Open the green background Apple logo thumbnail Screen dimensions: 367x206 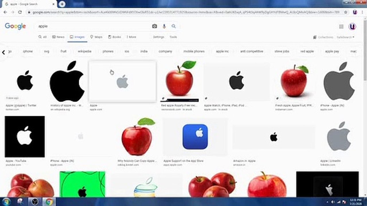click(82, 184)
